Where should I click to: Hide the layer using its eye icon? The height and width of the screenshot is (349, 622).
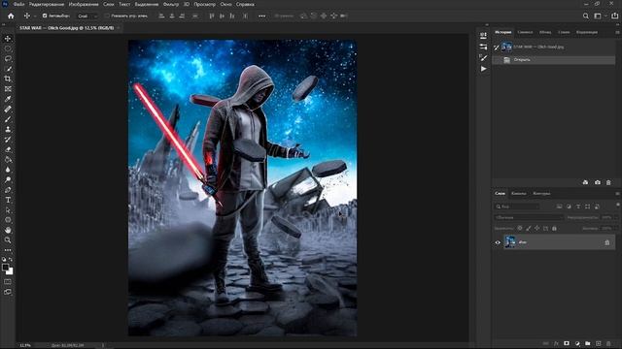pyautogui.click(x=498, y=242)
